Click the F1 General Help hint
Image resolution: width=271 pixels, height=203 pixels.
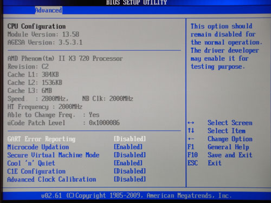[x=218, y=147]
